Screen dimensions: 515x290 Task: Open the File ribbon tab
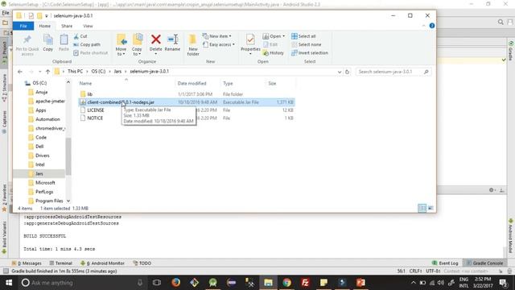tap(23, 26)
